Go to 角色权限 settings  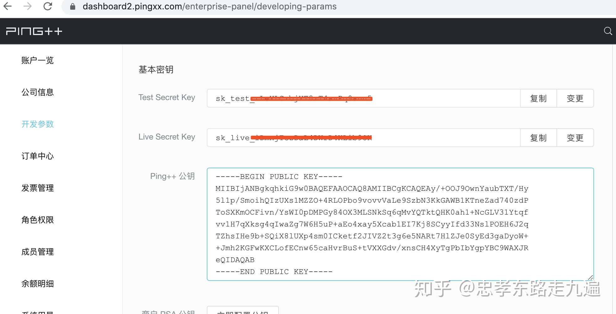click(38, 220)
